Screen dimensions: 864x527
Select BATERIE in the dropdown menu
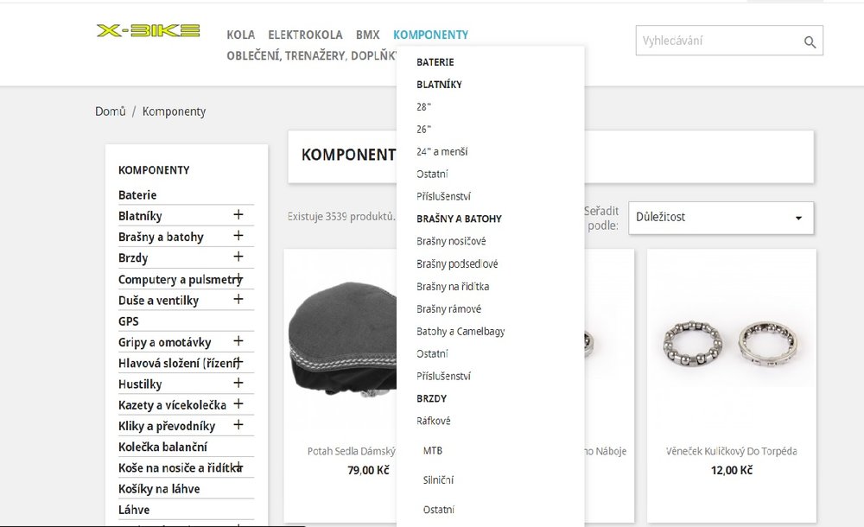pos(435,62)
